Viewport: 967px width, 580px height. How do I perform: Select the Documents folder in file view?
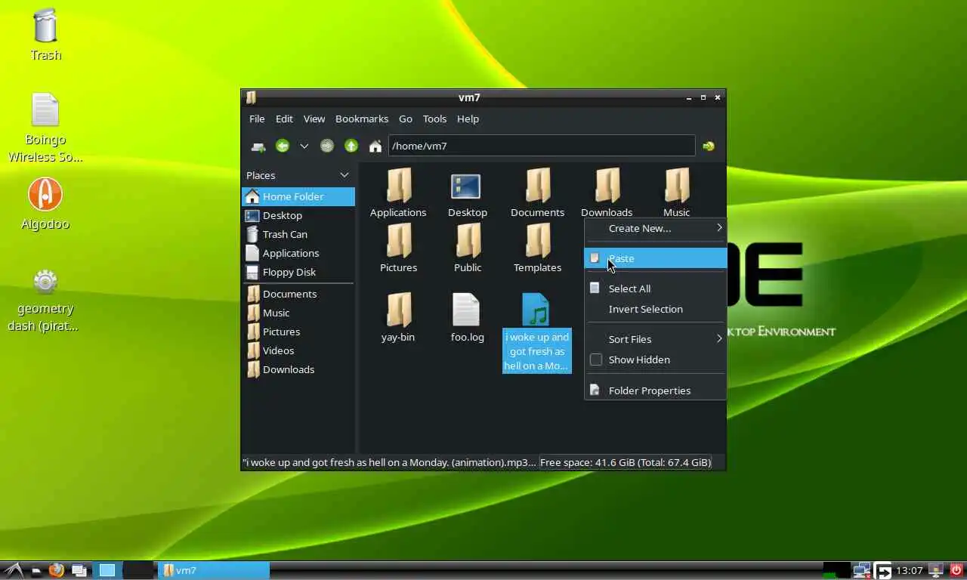537,193
